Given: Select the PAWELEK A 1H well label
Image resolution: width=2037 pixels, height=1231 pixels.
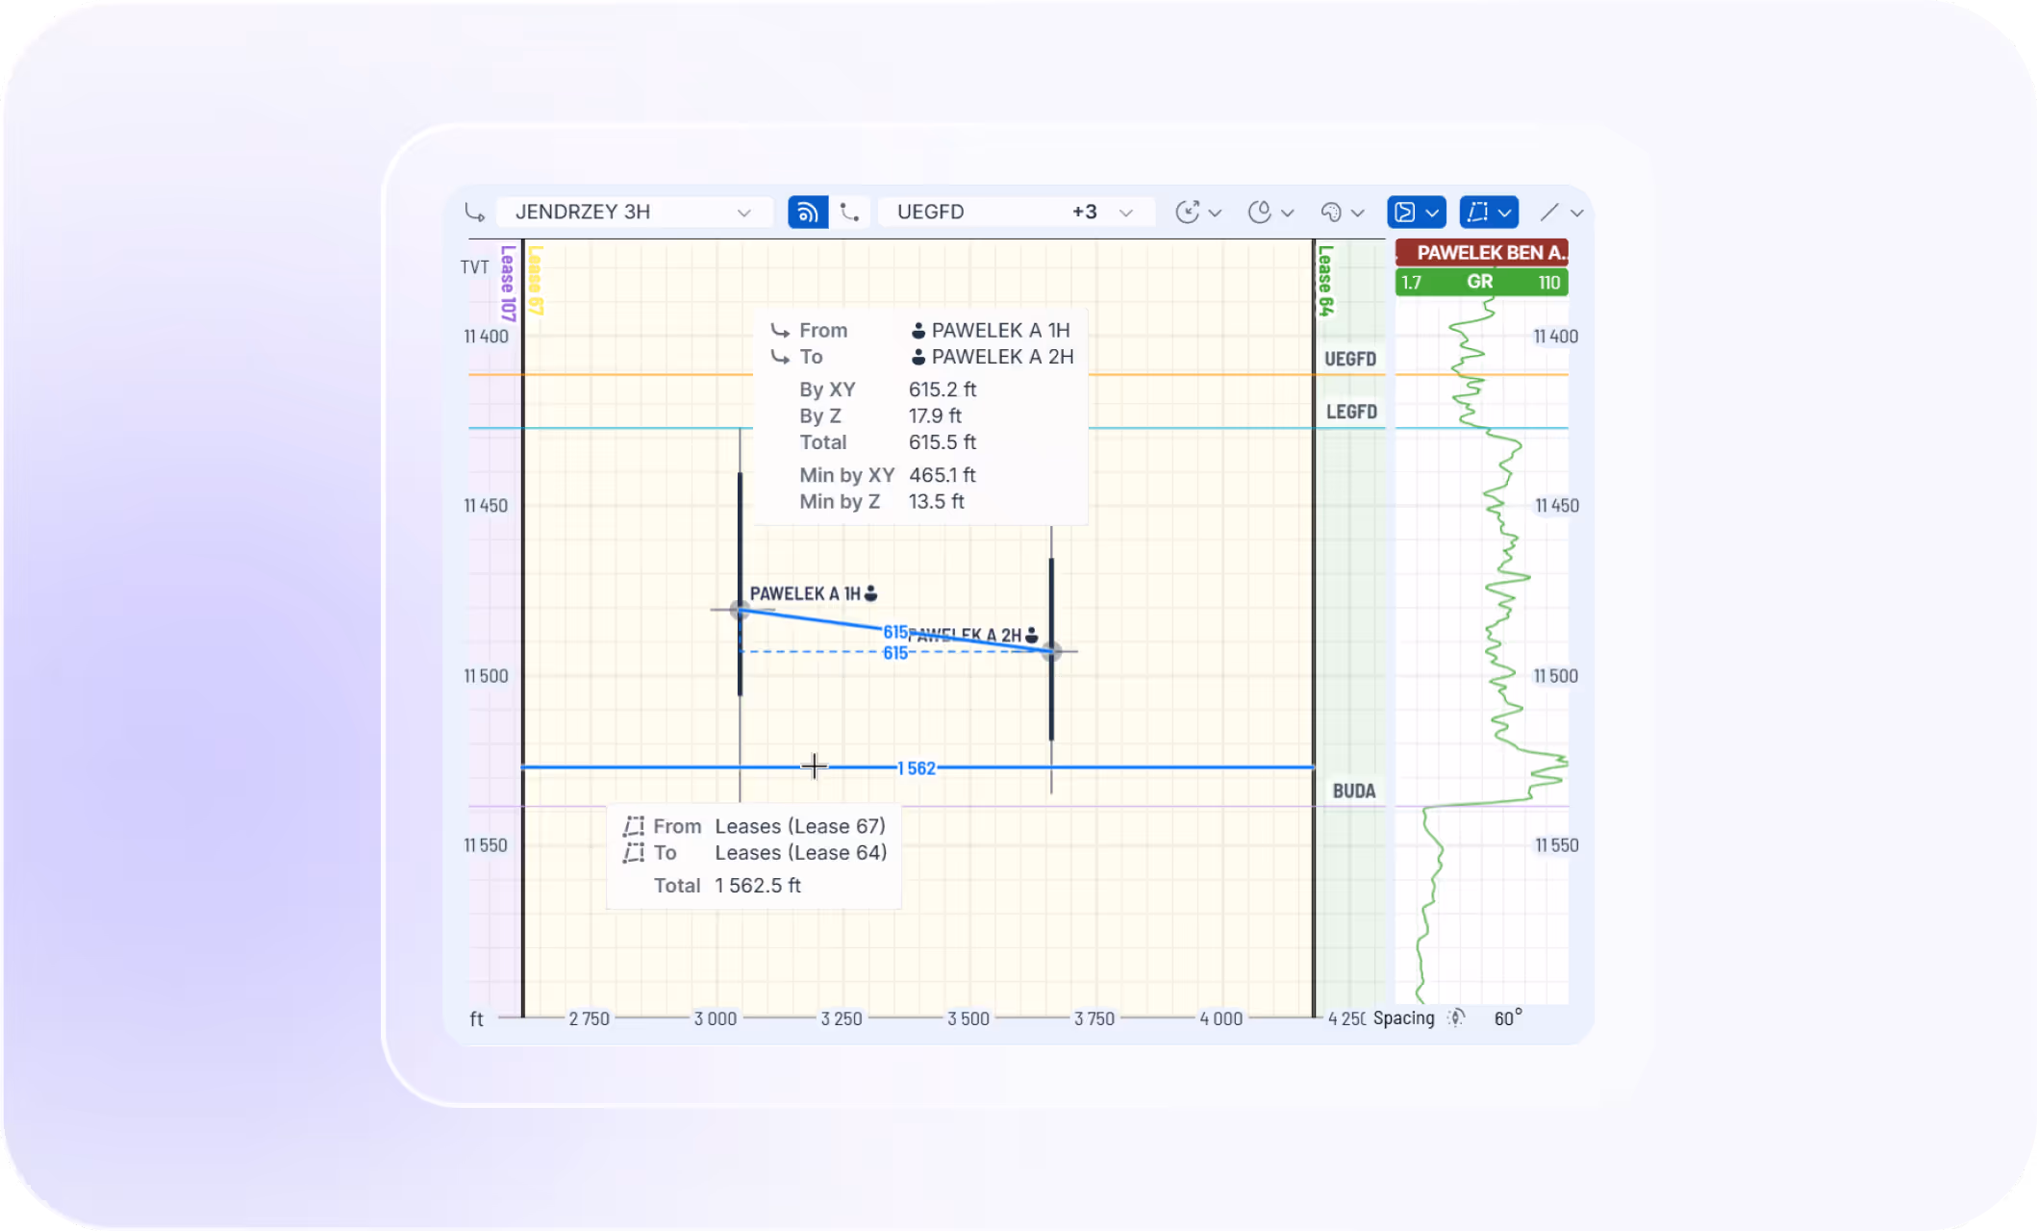Looking at the screenshot, I should pyautogui.click(x=805, y=593).
